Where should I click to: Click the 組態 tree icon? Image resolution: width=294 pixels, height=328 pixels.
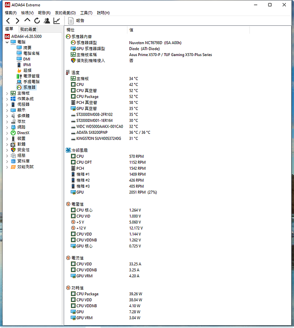click(13, 155)
